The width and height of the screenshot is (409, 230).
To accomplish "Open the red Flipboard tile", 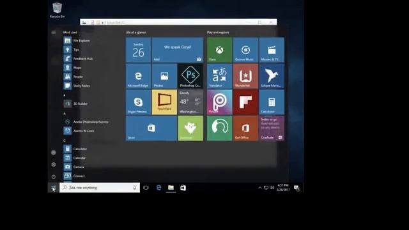I will pos(245,102).
